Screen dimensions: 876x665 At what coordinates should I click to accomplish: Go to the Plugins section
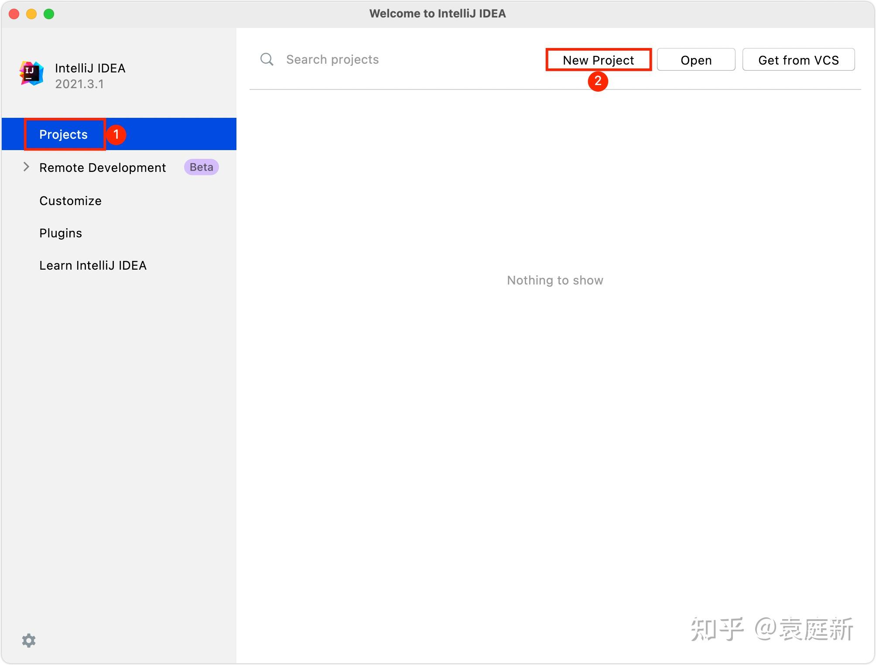click(x=61, y=233)
